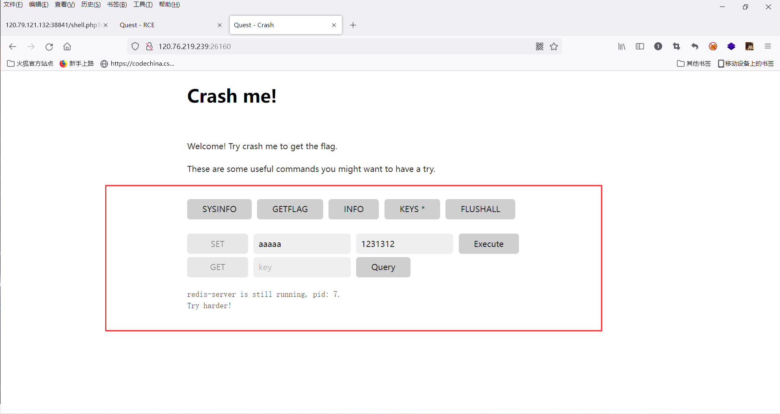Image resolution: width=780 pixels, height=414 pixels.
Task: Open the 历史(S) menu
Action: pyautogui.click(x=91, y=4)
